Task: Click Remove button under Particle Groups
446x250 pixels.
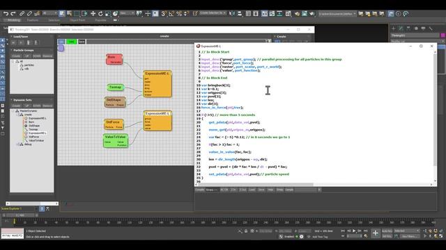Action: tap(47, 56)
